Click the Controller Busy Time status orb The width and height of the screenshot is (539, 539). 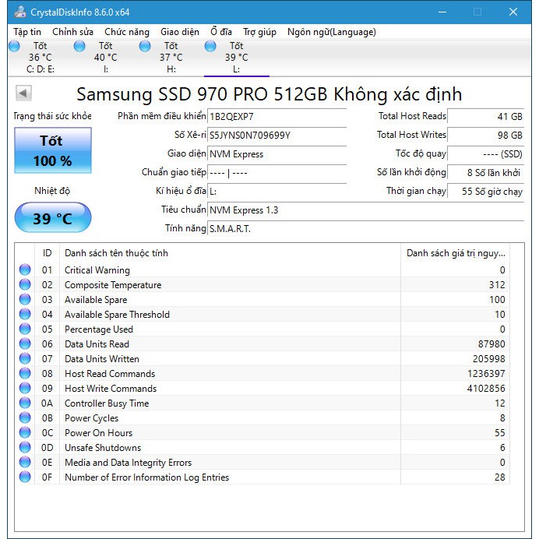25,403
